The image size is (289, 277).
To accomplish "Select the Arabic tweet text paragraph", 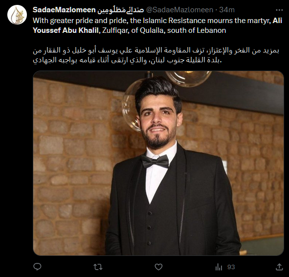I will click(x=156, y=55).
